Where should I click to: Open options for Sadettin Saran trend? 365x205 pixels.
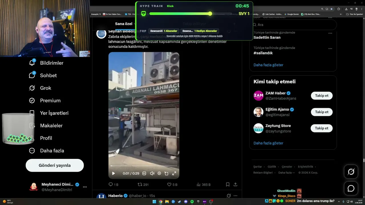tap(330, 33)
